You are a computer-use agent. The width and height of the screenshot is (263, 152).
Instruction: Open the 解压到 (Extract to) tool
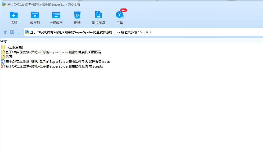(x=35, y=15)
